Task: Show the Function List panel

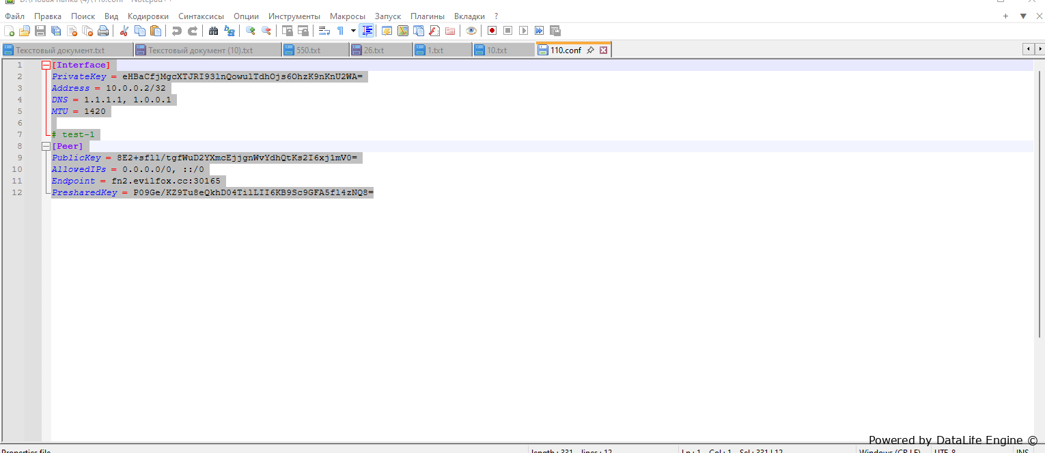Action: (434, 31)
